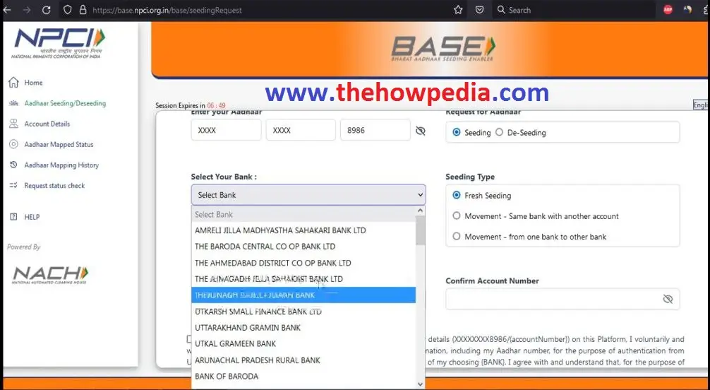Screen dimensions: 710x390
Task: Click the Confirm Account Number field
Action: click(x=562, y=300)
